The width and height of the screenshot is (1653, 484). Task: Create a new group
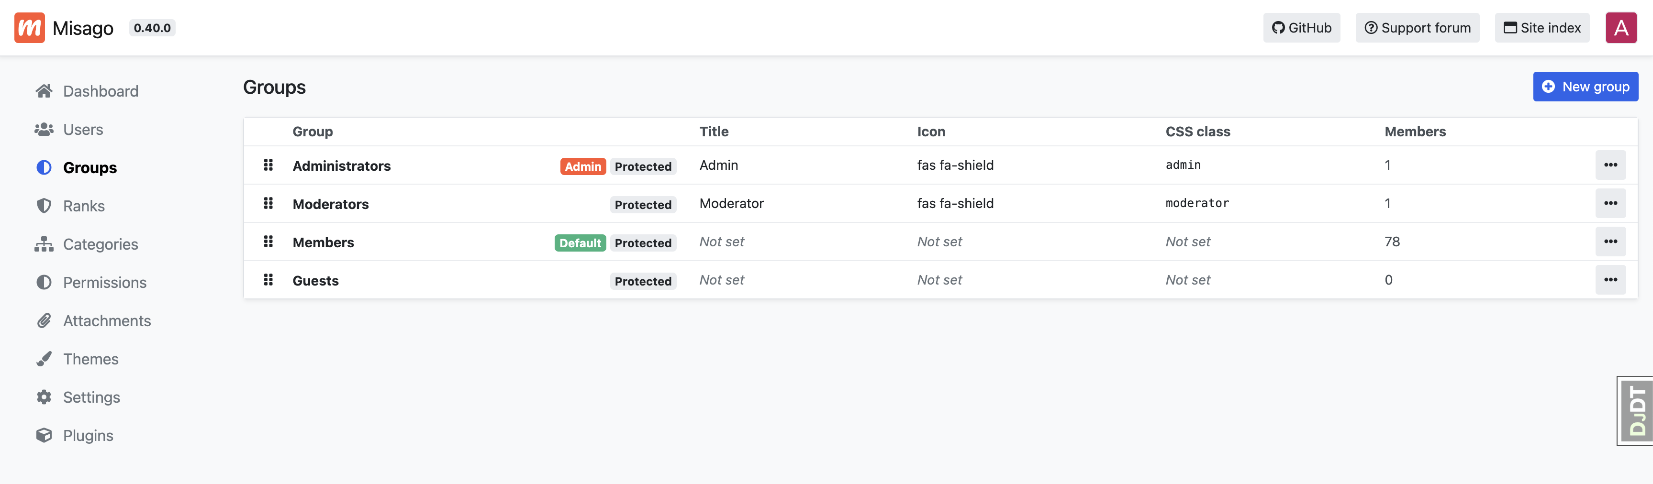pyautogui.click(x=1585, y=87)
